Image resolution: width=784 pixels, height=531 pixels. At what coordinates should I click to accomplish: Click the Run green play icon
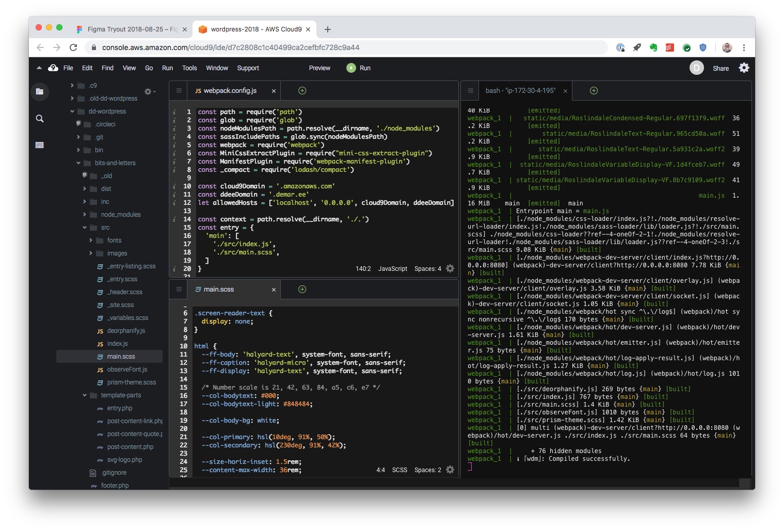351,68
